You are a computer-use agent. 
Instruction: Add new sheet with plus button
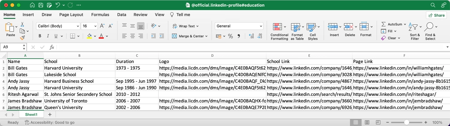pyautogui.click(x=50, y=115)
